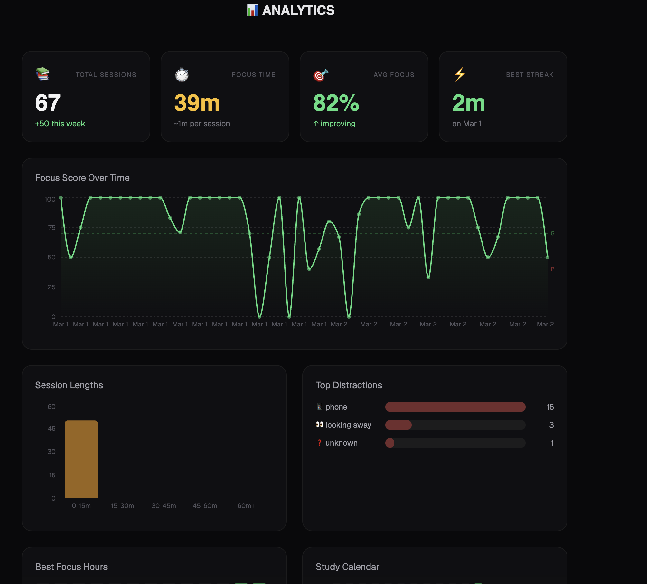Click the '+50 this week' text

60,124
